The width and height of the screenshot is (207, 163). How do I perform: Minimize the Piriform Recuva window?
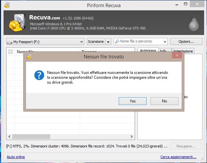[x=177, y=5]
